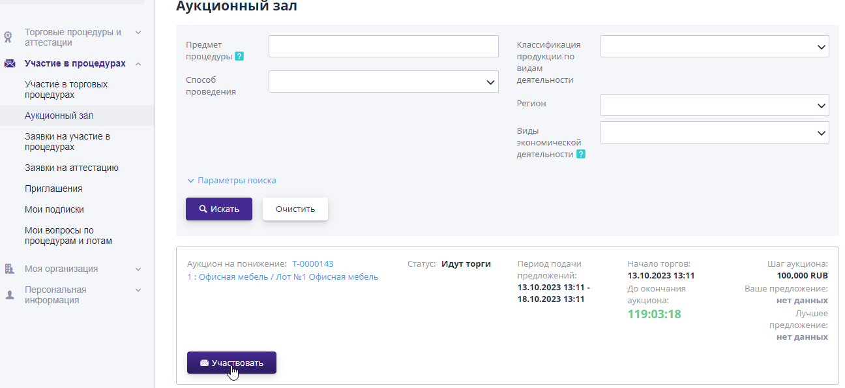The height and width of the screenshot is (388, 845).
Task: Expand the Параметры поиска section
Action: point(232,180)
